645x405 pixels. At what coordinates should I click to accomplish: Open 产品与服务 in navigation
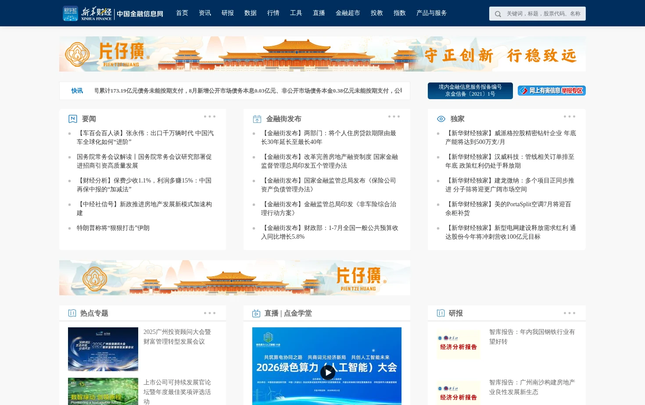pyautogui.click(x=432, y=13)
